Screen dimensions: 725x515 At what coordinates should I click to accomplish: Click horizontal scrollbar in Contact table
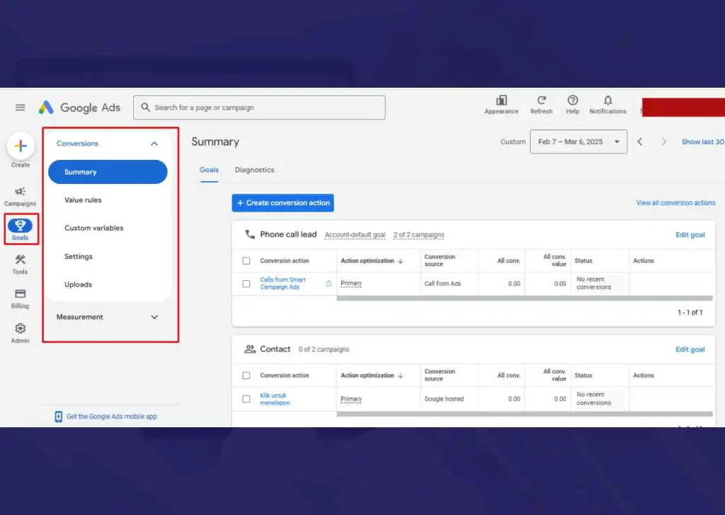525,414
